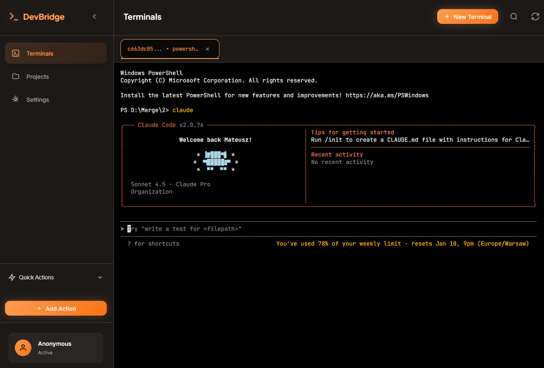Viewport: 544px width, 368px height.
Task: Click the Quick Actions lightning bolt icon
Action: point(12,277)
